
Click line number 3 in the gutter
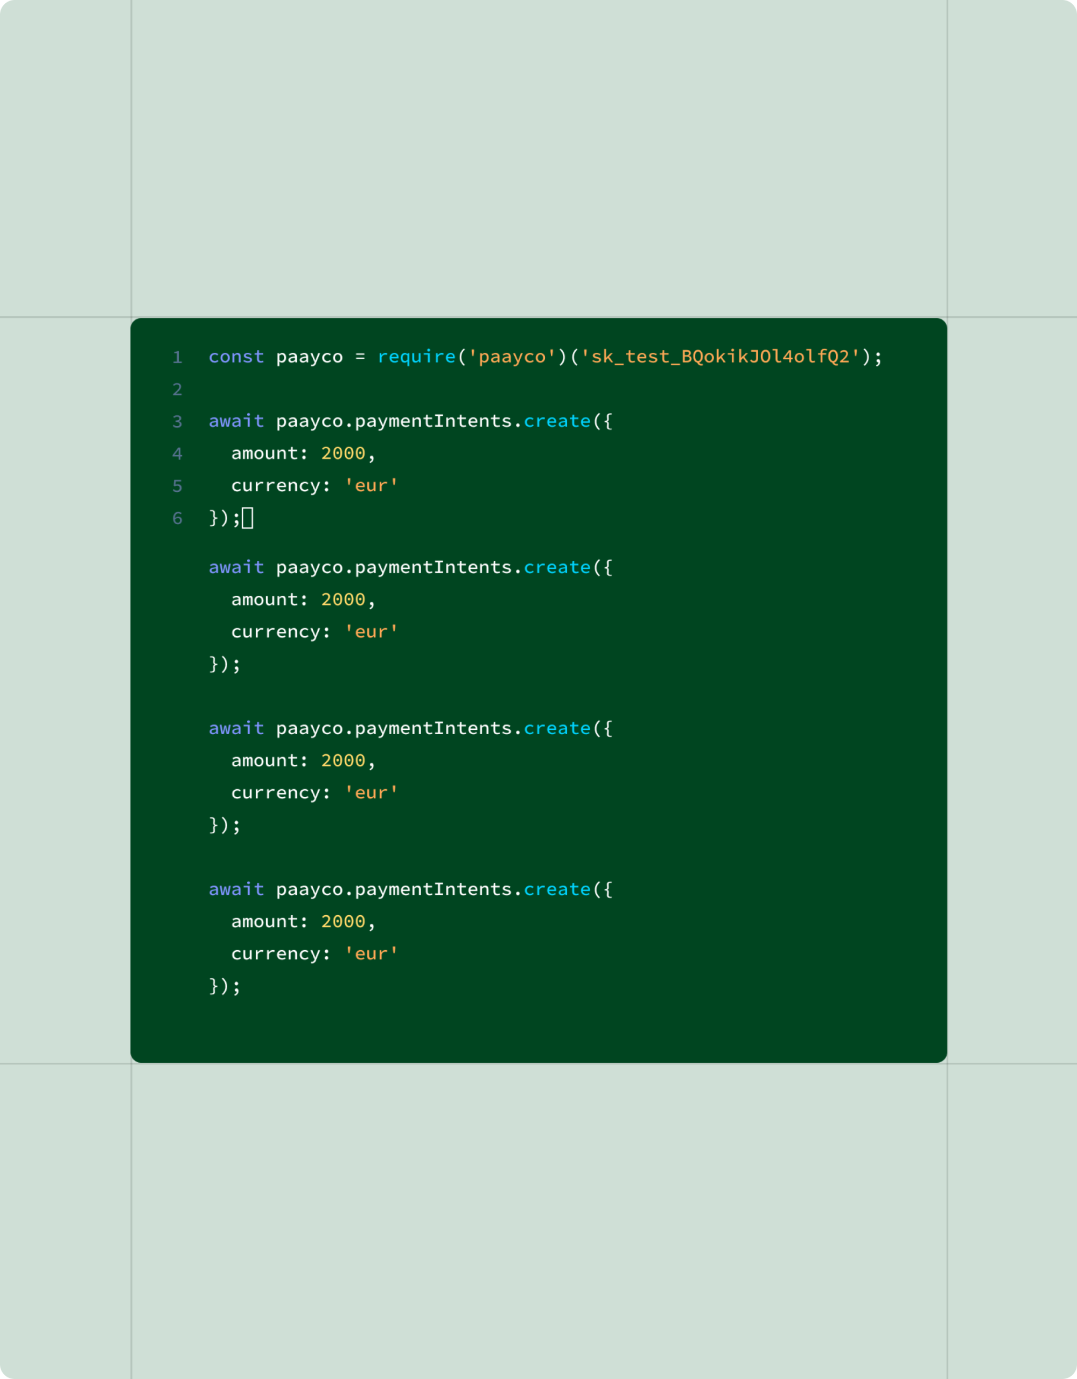(177, 422)
